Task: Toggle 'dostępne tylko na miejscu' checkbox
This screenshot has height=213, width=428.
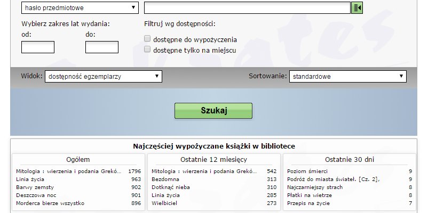Action: (x=148, y=50)
